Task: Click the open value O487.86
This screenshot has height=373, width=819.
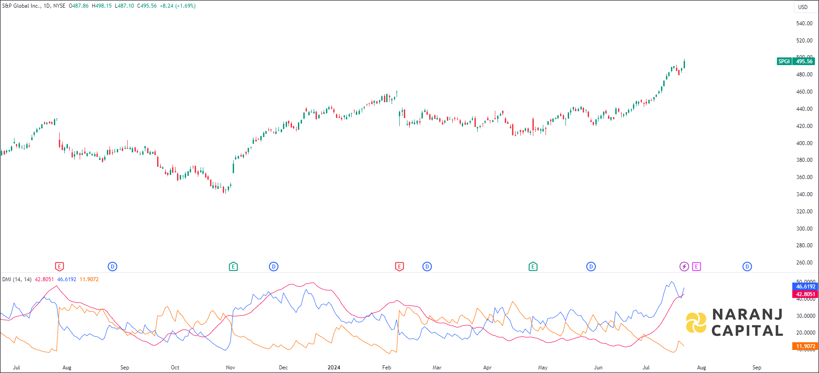Action: click(x=79, y=6)
